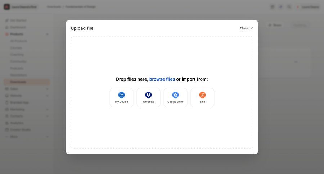Import a file from Google Drive
The height and width of the screenshot is (174, 324).
[175, 98]
